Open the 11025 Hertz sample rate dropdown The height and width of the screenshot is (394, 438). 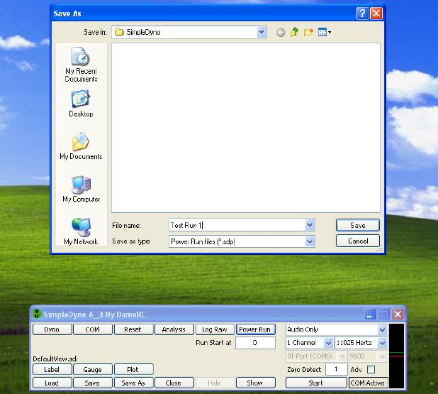coord(383,343)
